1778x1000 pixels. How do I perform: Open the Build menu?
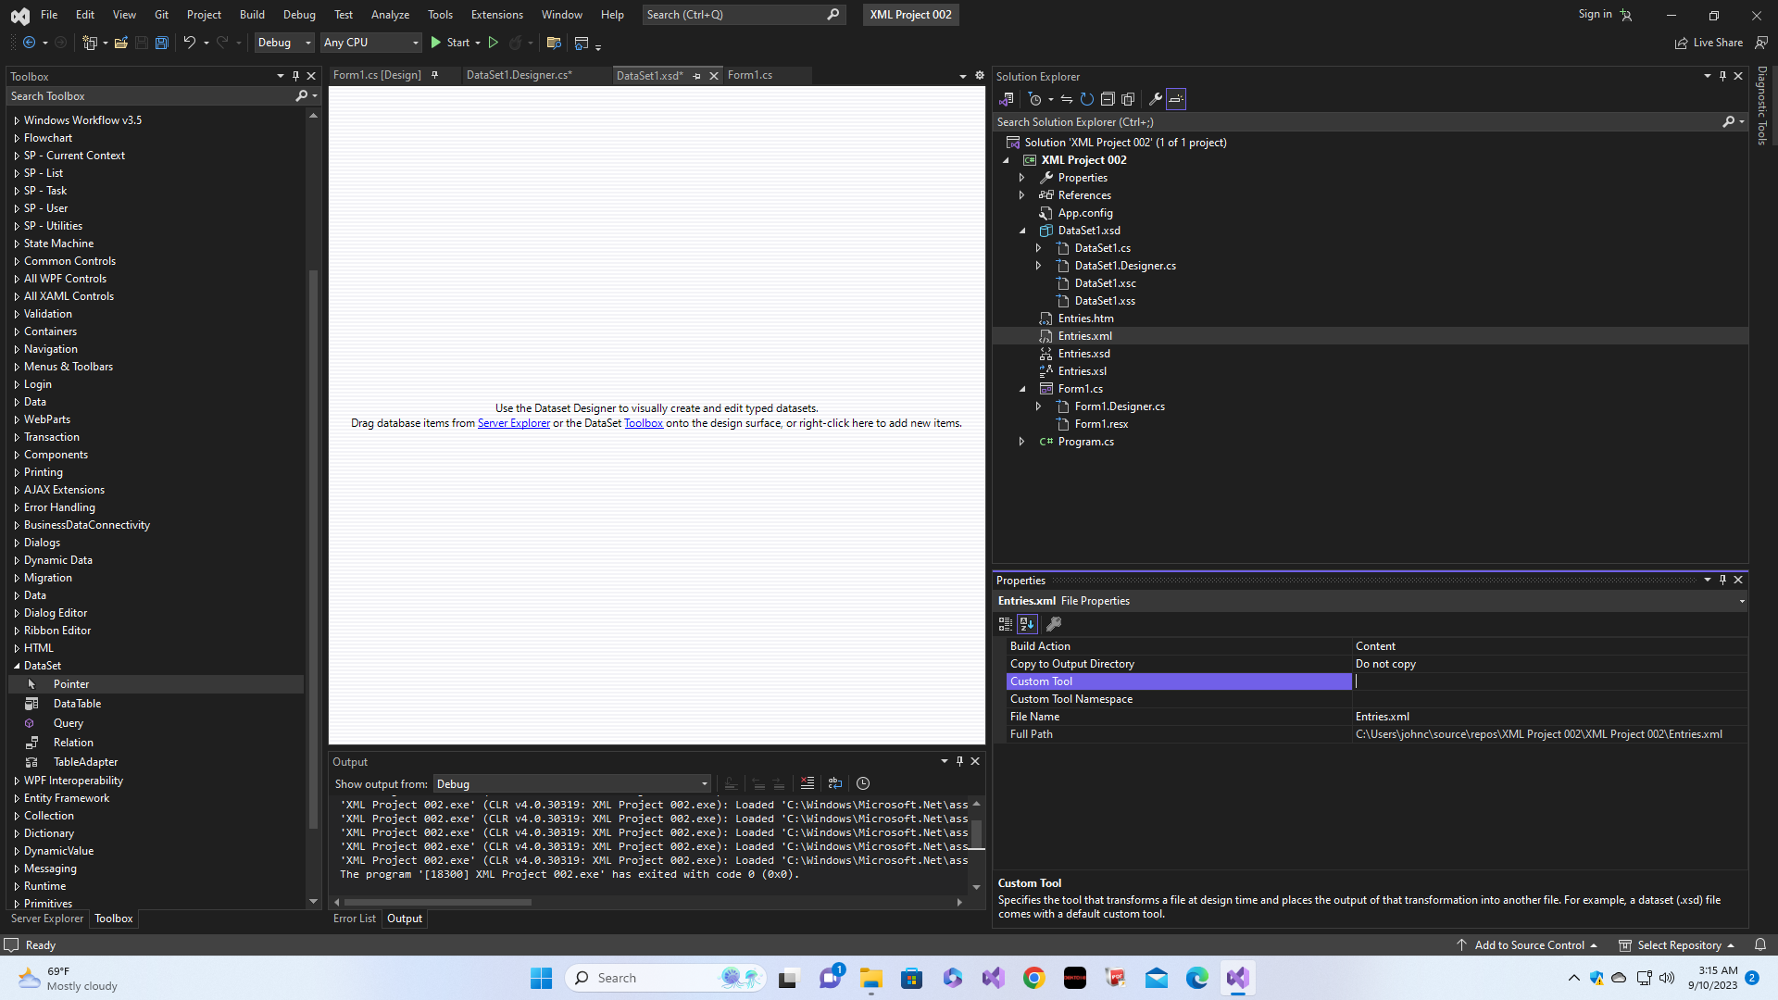point(252,14)
